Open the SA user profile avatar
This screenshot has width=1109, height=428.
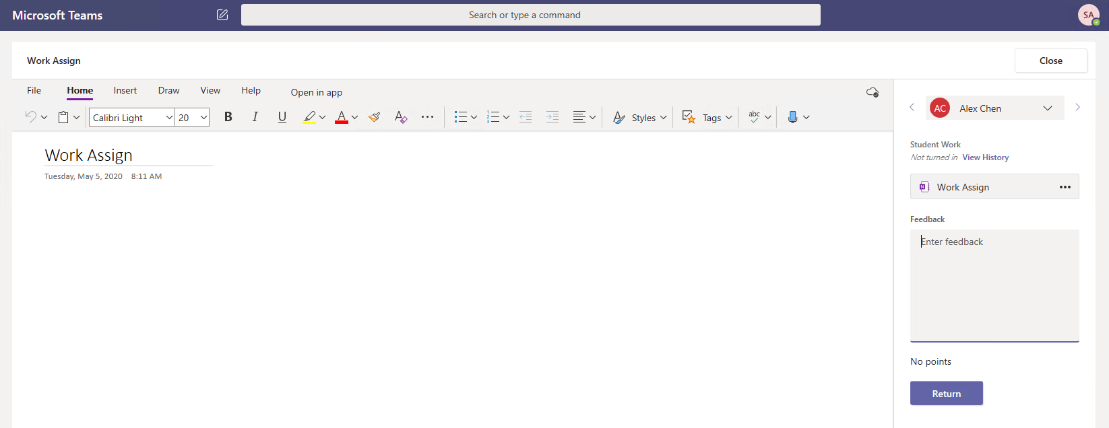point(1088,15)
